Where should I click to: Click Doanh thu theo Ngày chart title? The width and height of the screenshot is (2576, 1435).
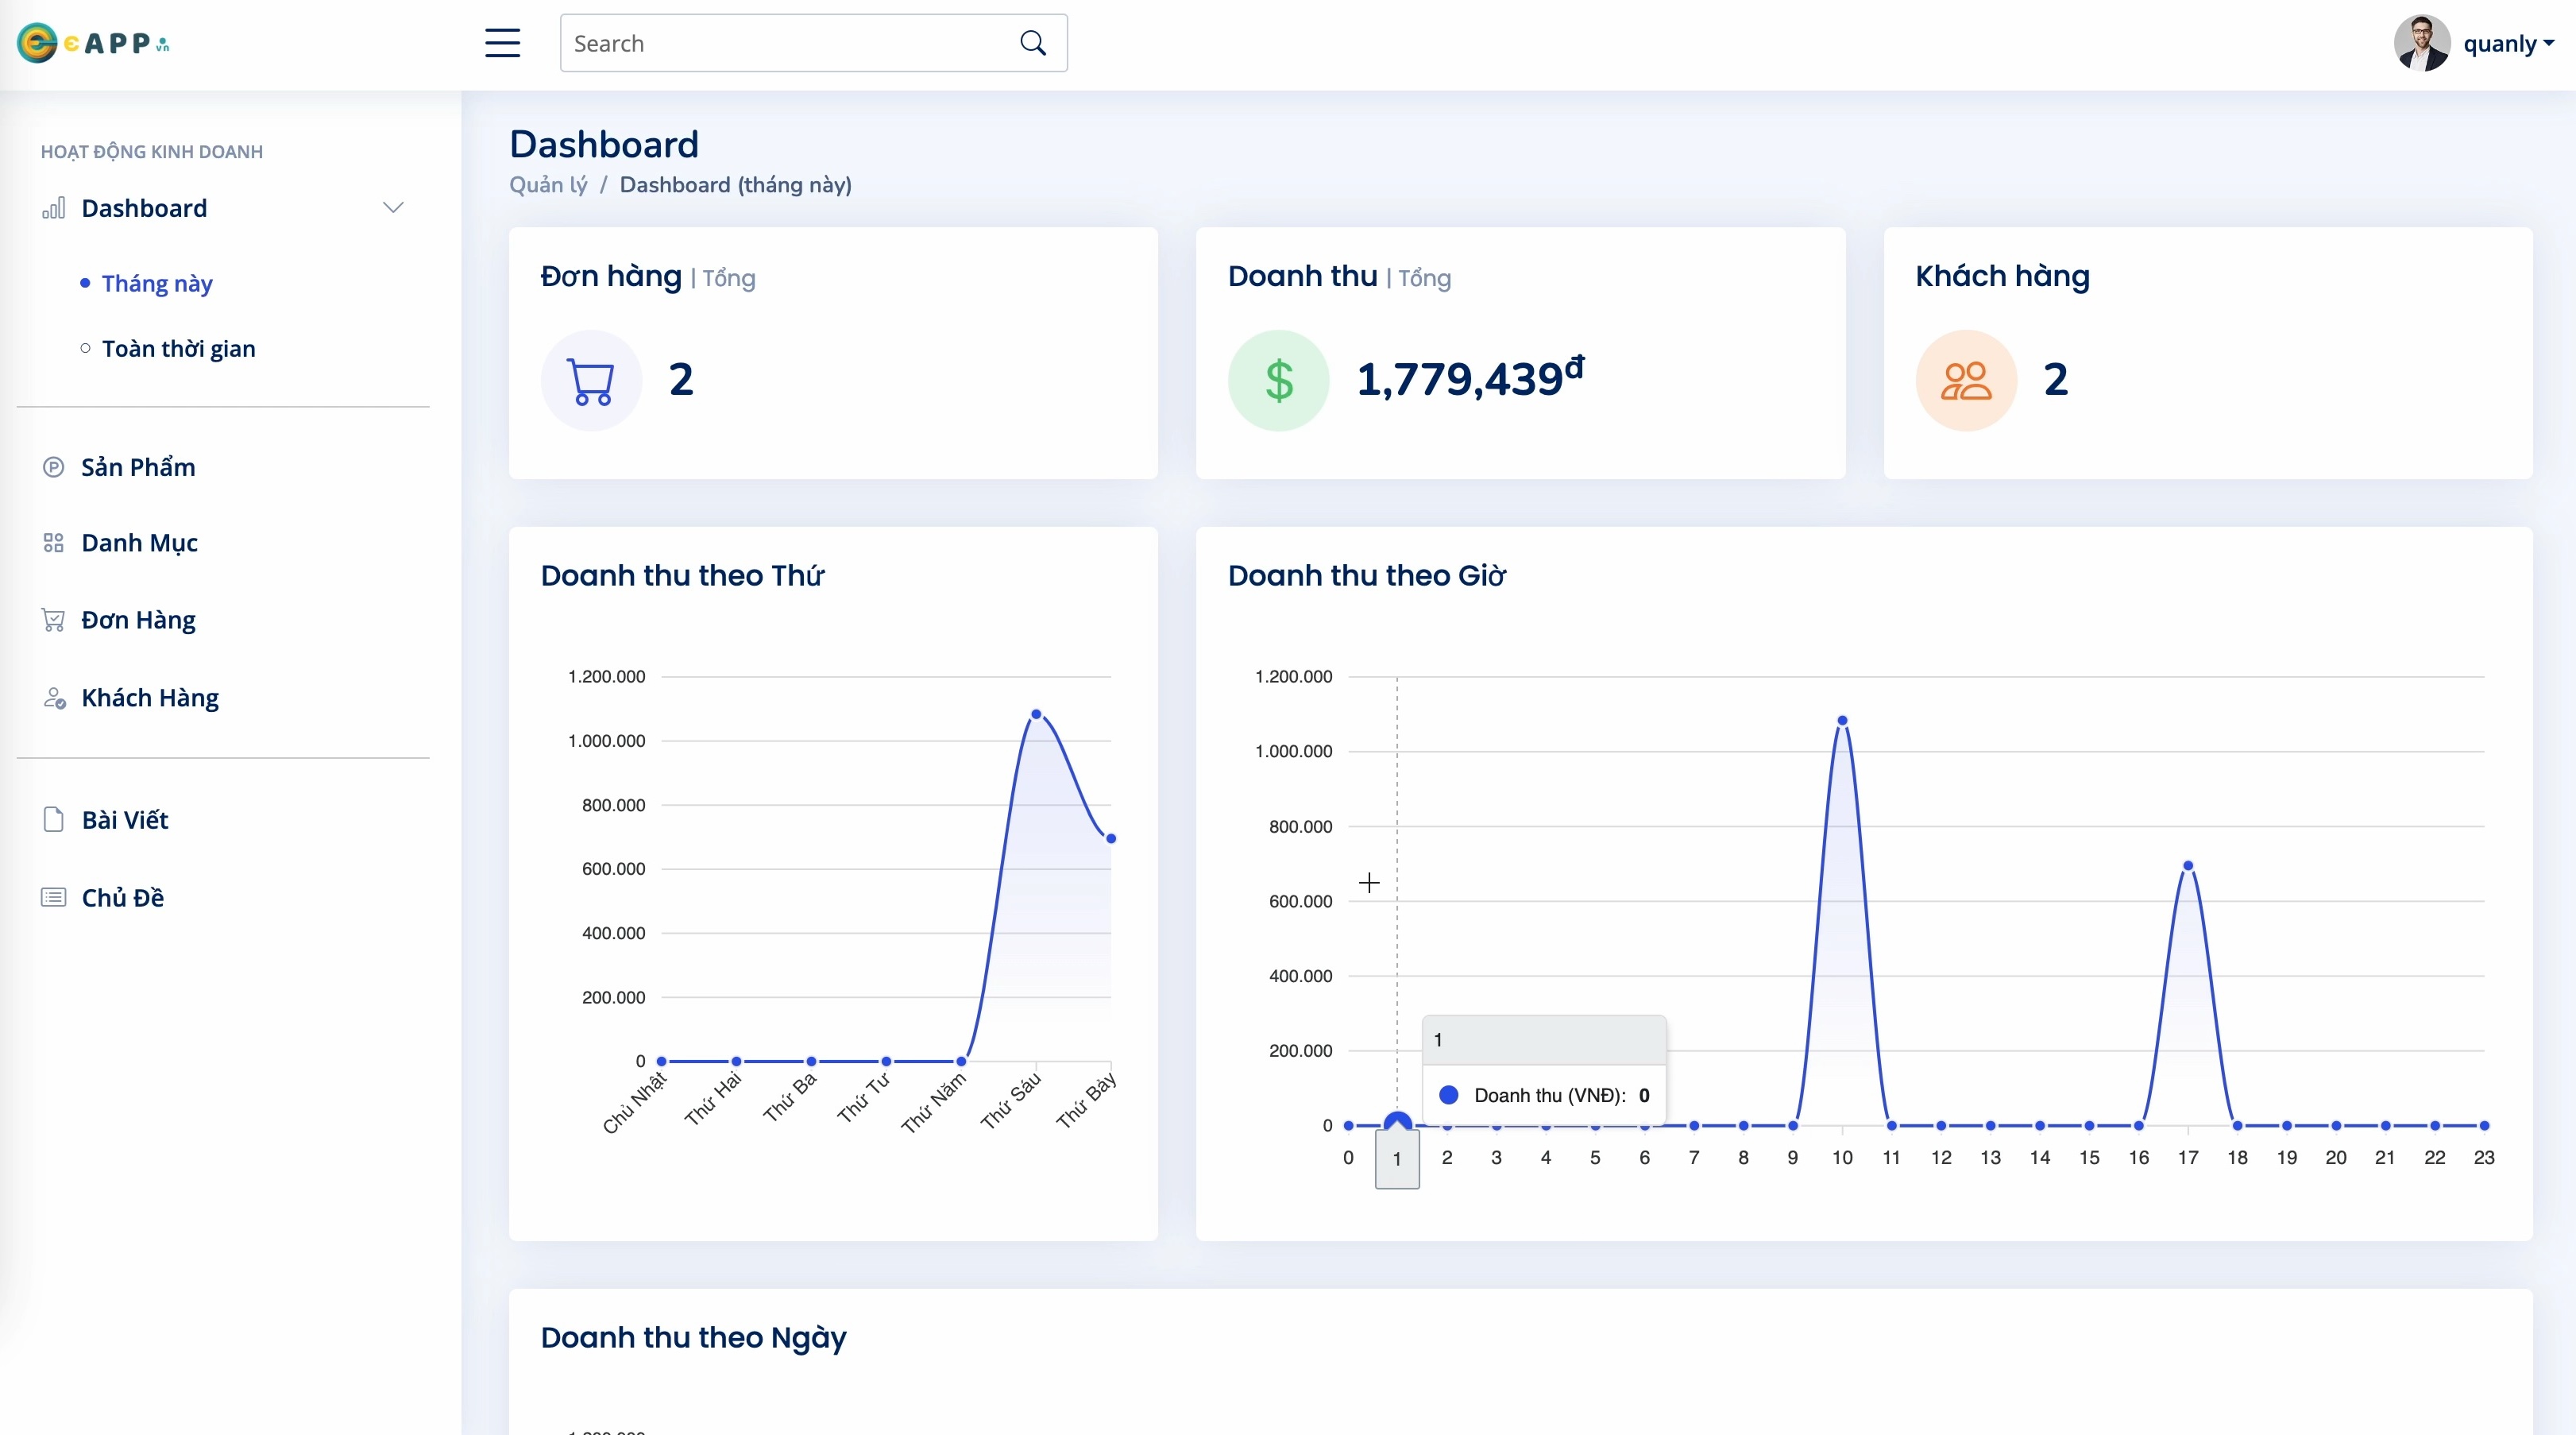coord(693,1338)
